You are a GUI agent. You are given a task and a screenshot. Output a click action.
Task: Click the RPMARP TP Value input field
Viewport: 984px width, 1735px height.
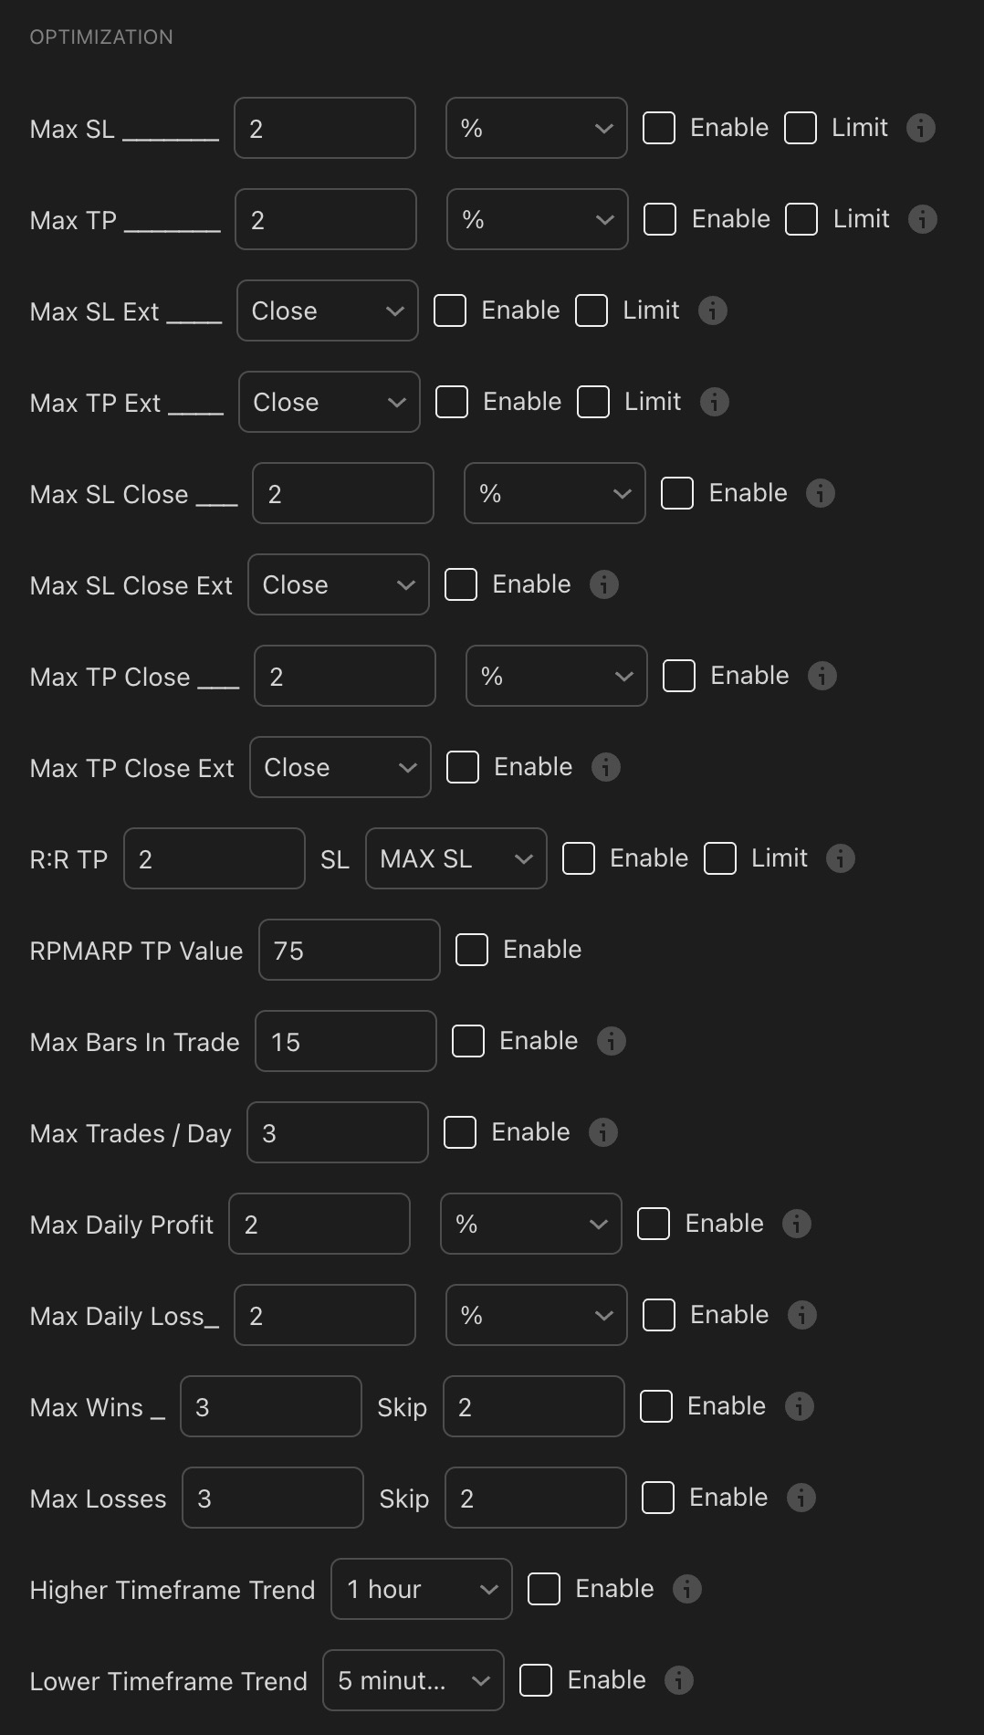click(x=349, y=950)
